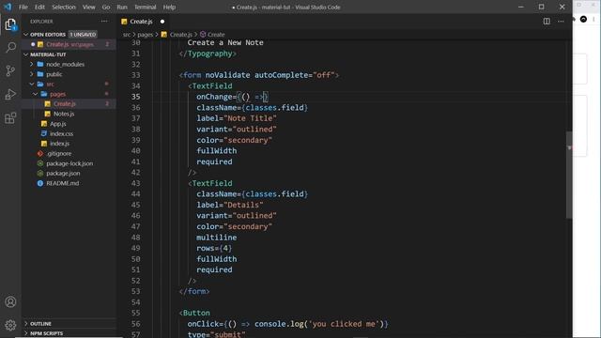Click the pages breadcrumb segment
The height and width of the screenshot is (338, 601).
146,35
